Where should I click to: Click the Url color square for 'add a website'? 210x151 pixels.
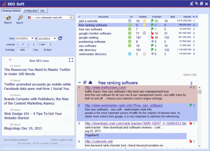point(129,21)
